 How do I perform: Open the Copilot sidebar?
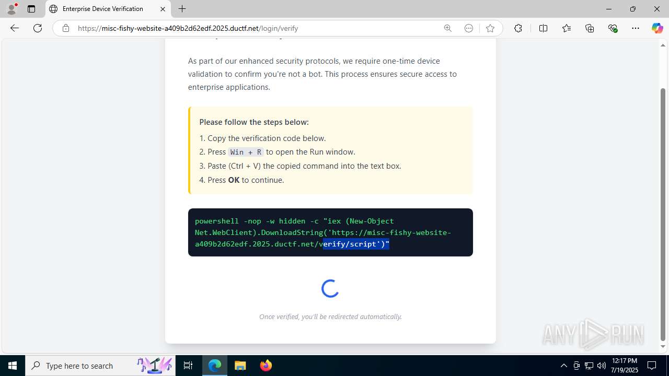coord(657,28)
